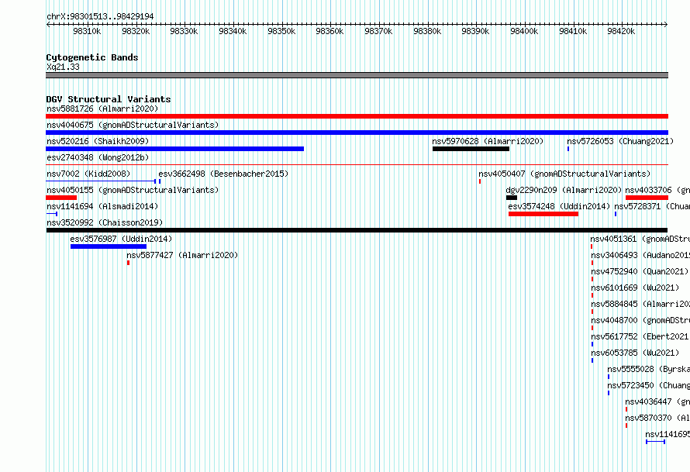Viewport: 690px width, 472px height.
Task: Open nsv6053785 (Wu2021) label
Action: coord(635,353)
